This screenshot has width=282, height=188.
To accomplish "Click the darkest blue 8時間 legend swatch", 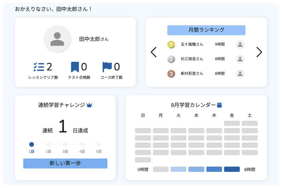I will coord(232,169).
